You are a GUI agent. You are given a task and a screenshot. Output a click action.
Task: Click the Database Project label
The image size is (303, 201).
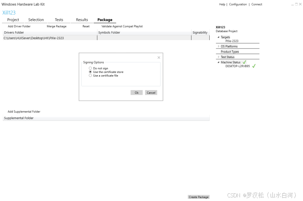226,31
